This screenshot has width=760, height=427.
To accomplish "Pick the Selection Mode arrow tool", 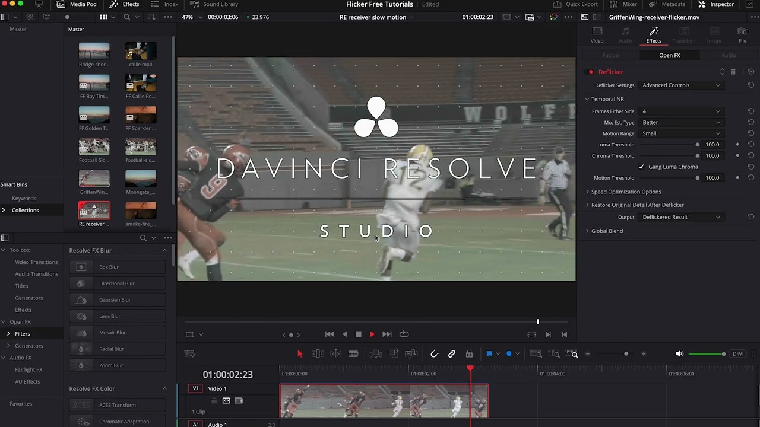I will pos(300,354).
